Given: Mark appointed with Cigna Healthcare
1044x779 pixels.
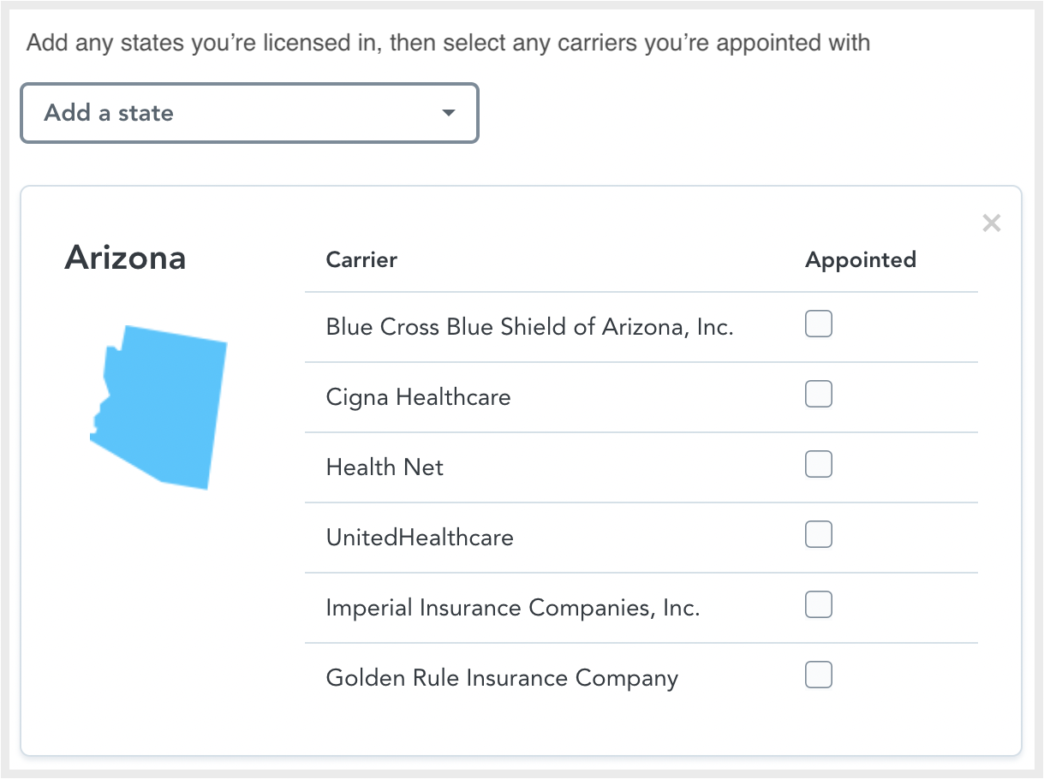Looking at the screenshot, I should click(x=818, y=394).
